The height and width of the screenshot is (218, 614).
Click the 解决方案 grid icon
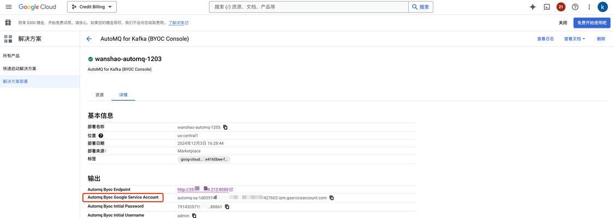[x=8, y=39]
